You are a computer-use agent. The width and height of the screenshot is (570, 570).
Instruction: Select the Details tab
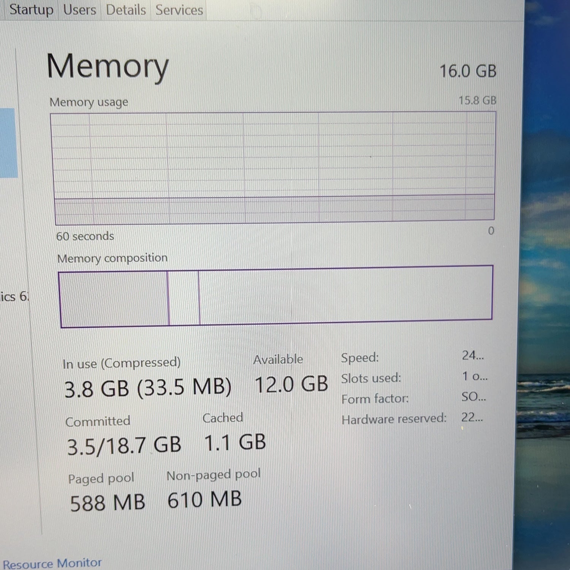(126, 10)
